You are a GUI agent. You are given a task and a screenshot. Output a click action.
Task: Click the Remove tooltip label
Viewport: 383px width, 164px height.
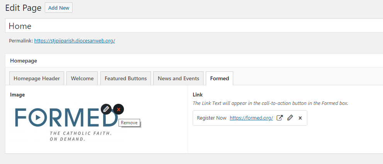tap(129, 123)
